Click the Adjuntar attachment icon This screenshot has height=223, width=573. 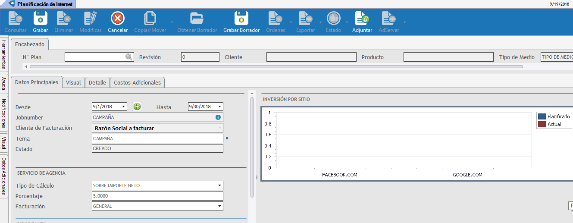(362, 19)
